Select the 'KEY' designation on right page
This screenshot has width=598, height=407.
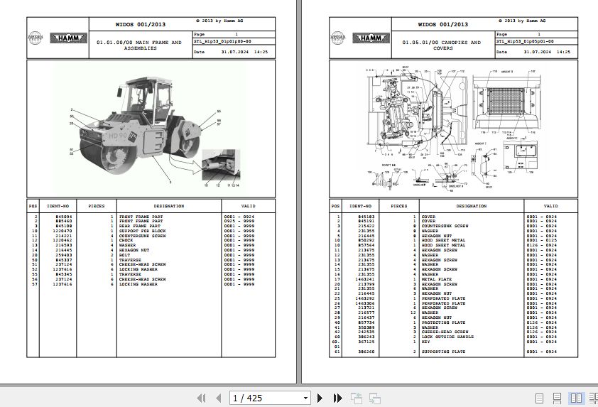coord(425,342)
